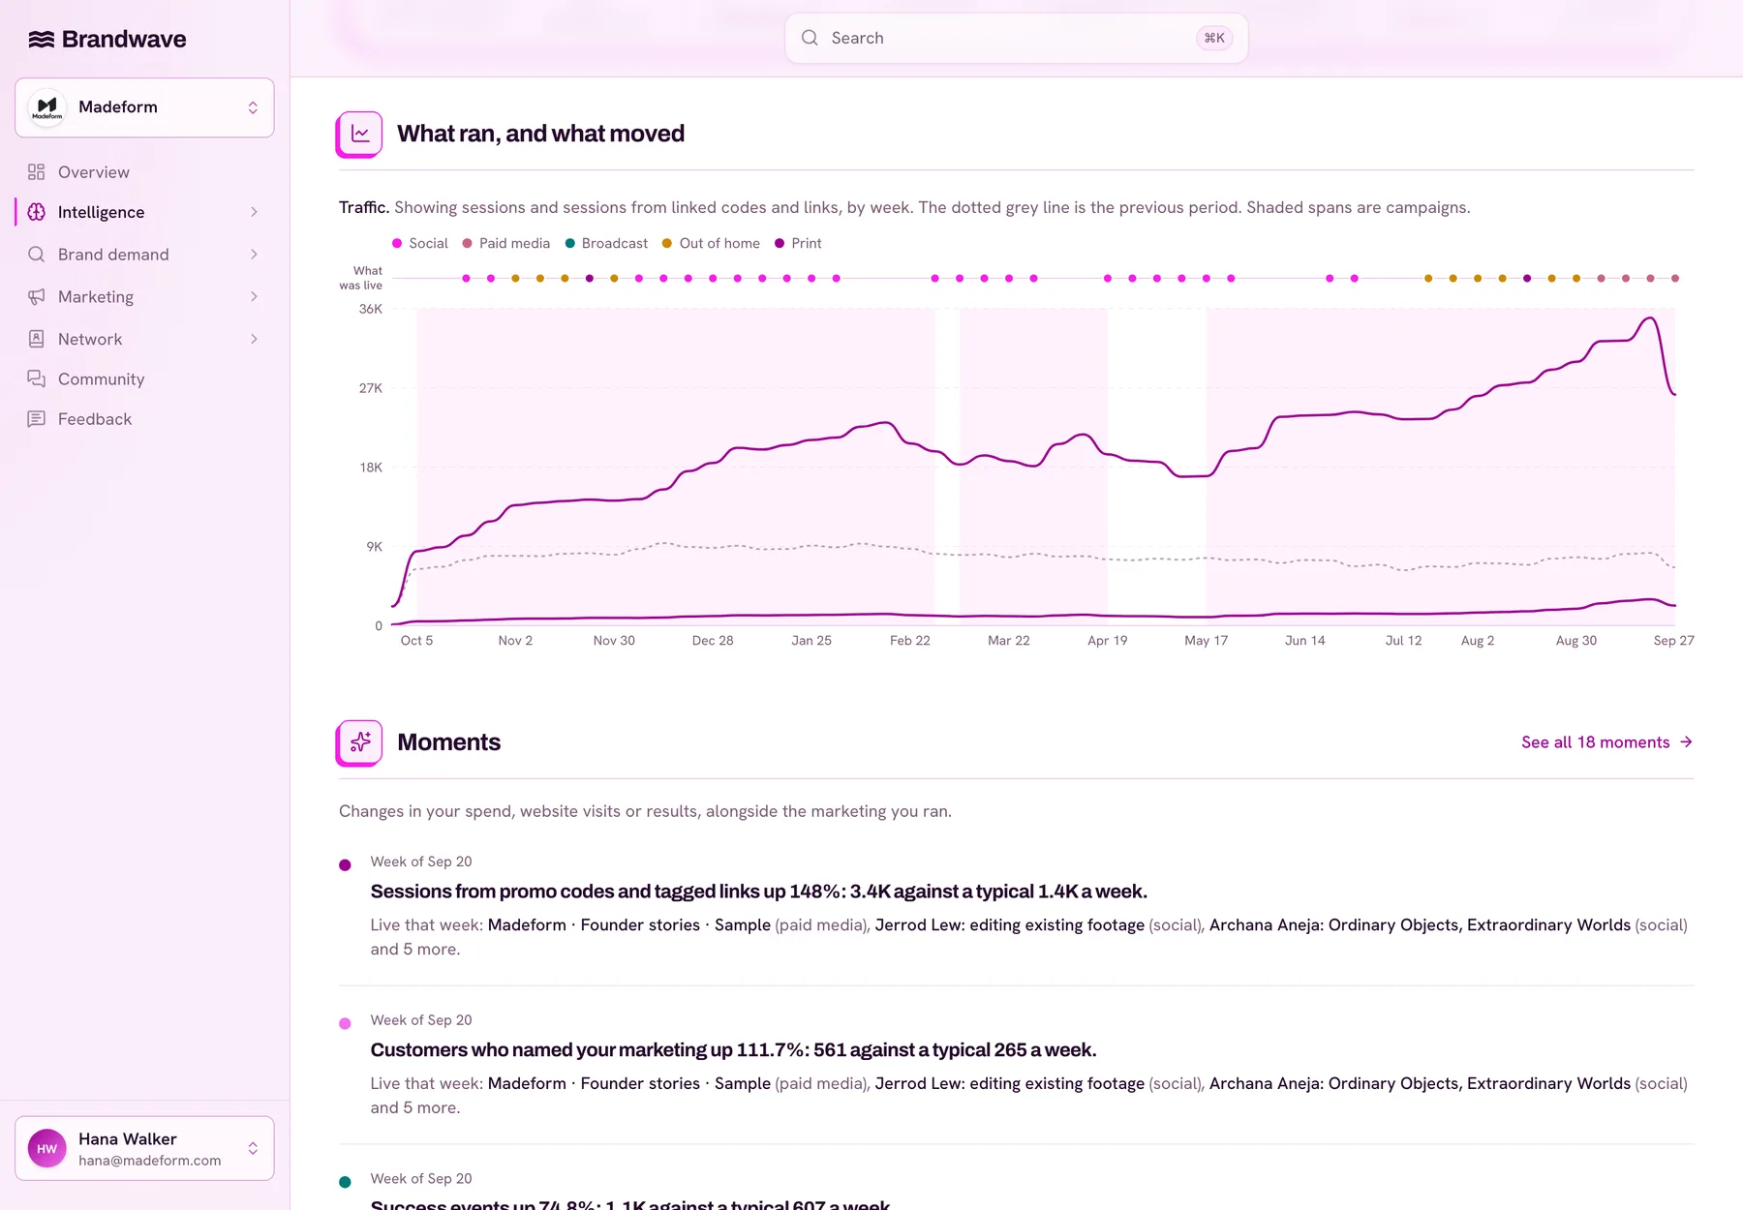Click the '36K' y-axis label
The width and height of the screenshot is (1743, 1210).
[371, 310]
